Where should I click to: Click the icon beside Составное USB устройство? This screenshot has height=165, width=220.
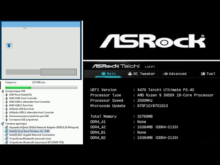click(6, 120)
